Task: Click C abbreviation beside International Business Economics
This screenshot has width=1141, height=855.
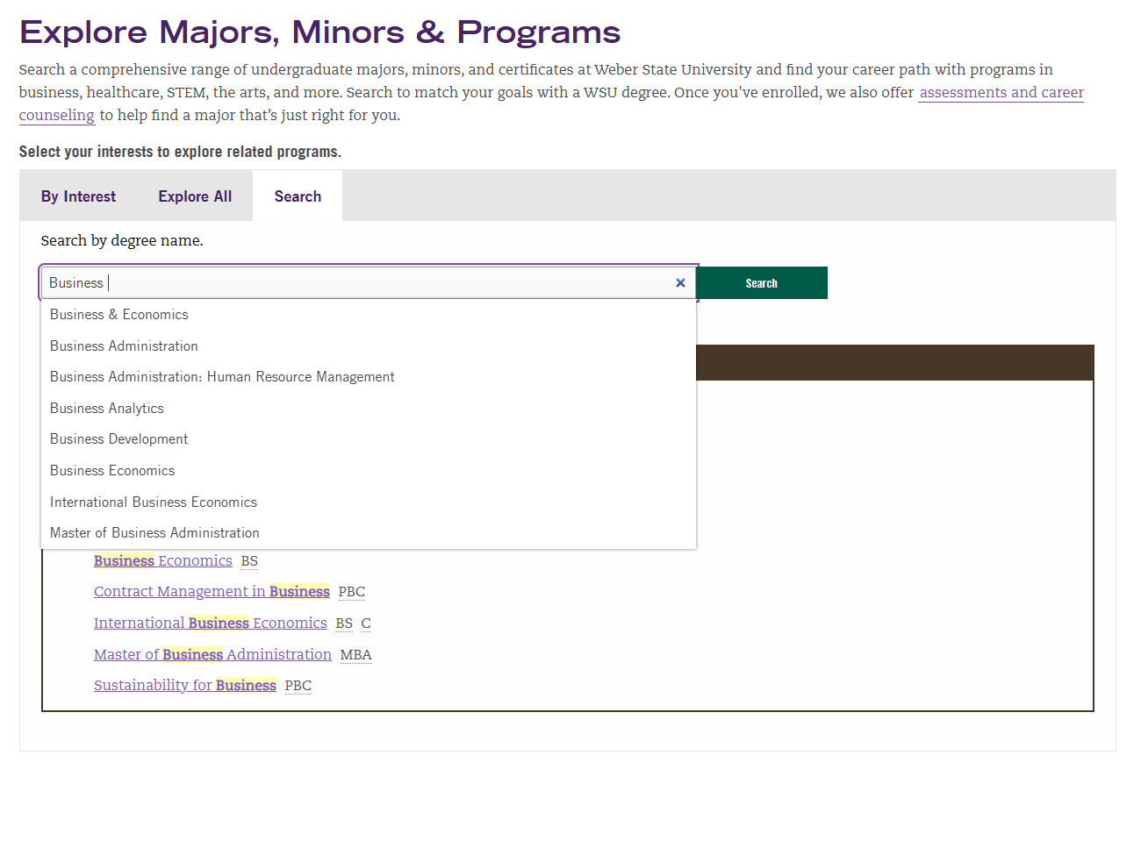Action: 366,623
